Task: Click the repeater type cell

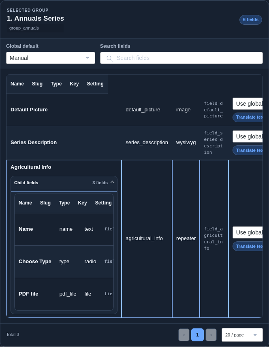Action: (x=186, y=238)
